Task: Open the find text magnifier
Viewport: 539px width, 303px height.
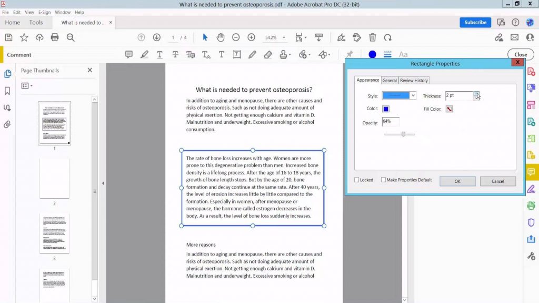Action: click(x=71, y=37)
